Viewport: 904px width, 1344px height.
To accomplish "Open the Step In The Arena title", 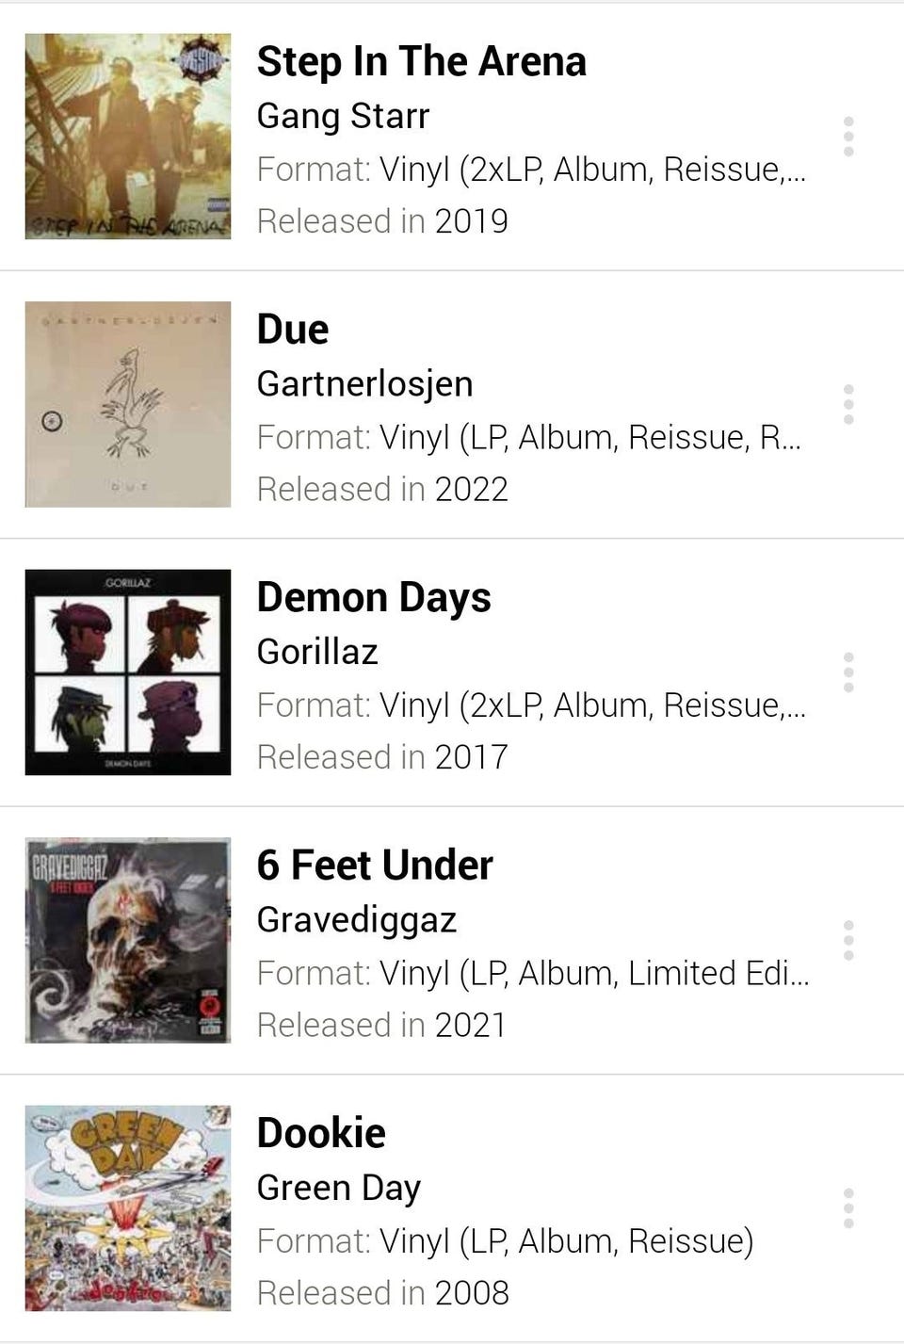I will coord(421,62).
